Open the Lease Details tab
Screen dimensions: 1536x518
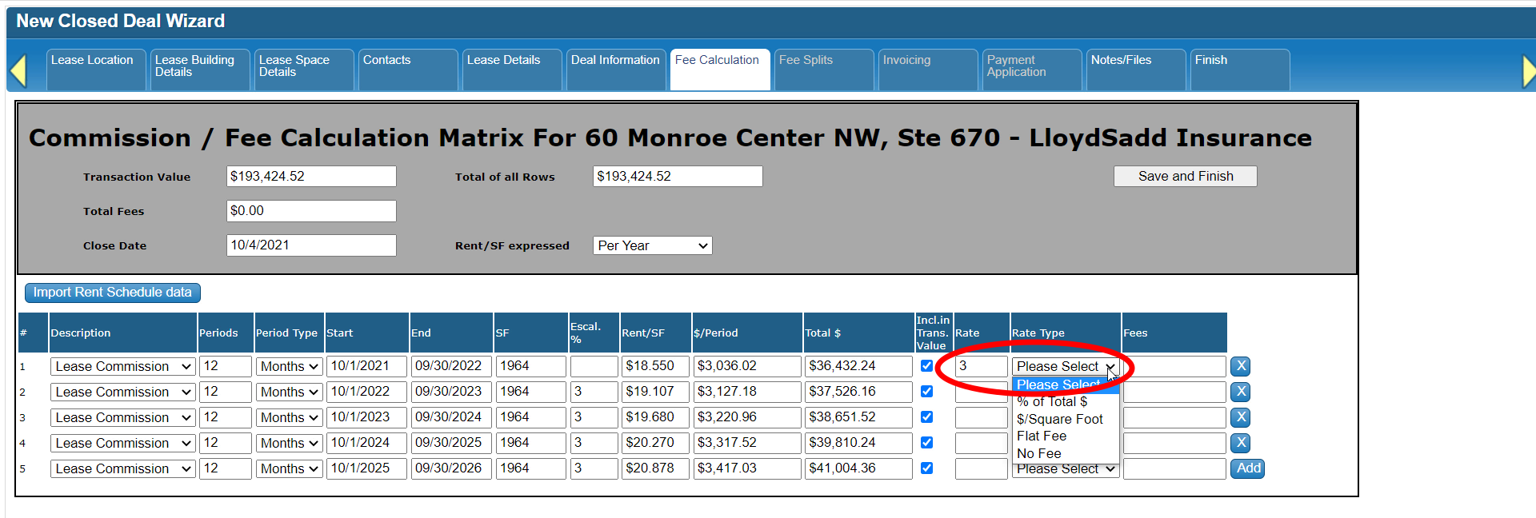tap(503, 61)
